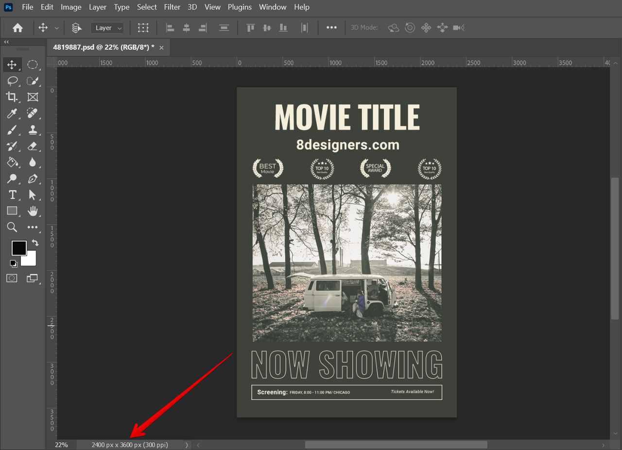622x450 pixels.
Task: Click the align left edges icon
Action: [170, 28]
